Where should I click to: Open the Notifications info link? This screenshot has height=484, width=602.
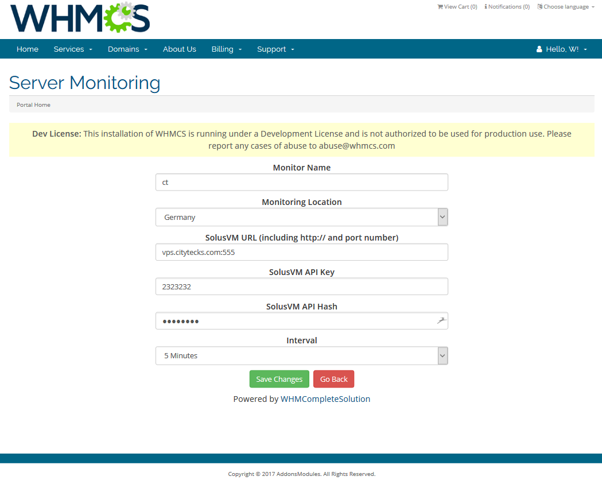(x=507, y=6)
